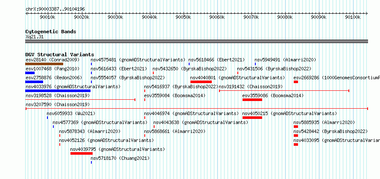This screenshot has width=380, height=179.
Task: Select variant nsv4052126 (gnomADStructuralVariants)
Action: point(106,140)
